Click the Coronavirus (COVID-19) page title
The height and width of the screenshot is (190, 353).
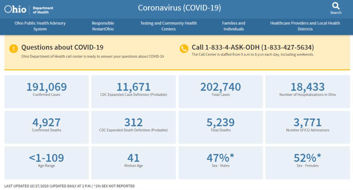[179, 8]
